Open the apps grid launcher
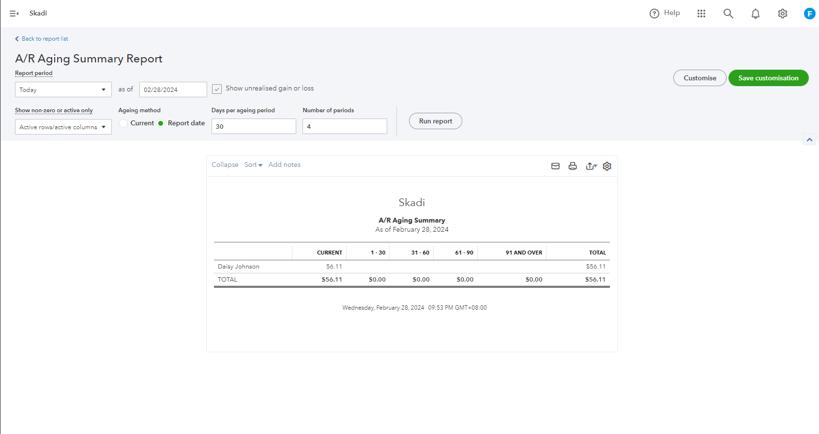The image size is (819, 434). click(701, 14)
